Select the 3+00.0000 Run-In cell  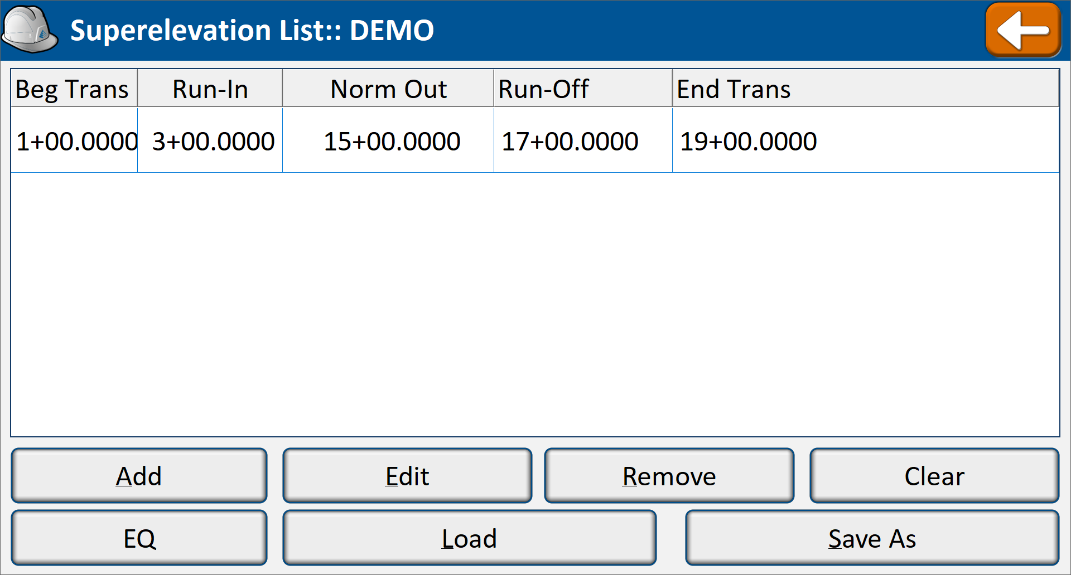pos(210,140)
